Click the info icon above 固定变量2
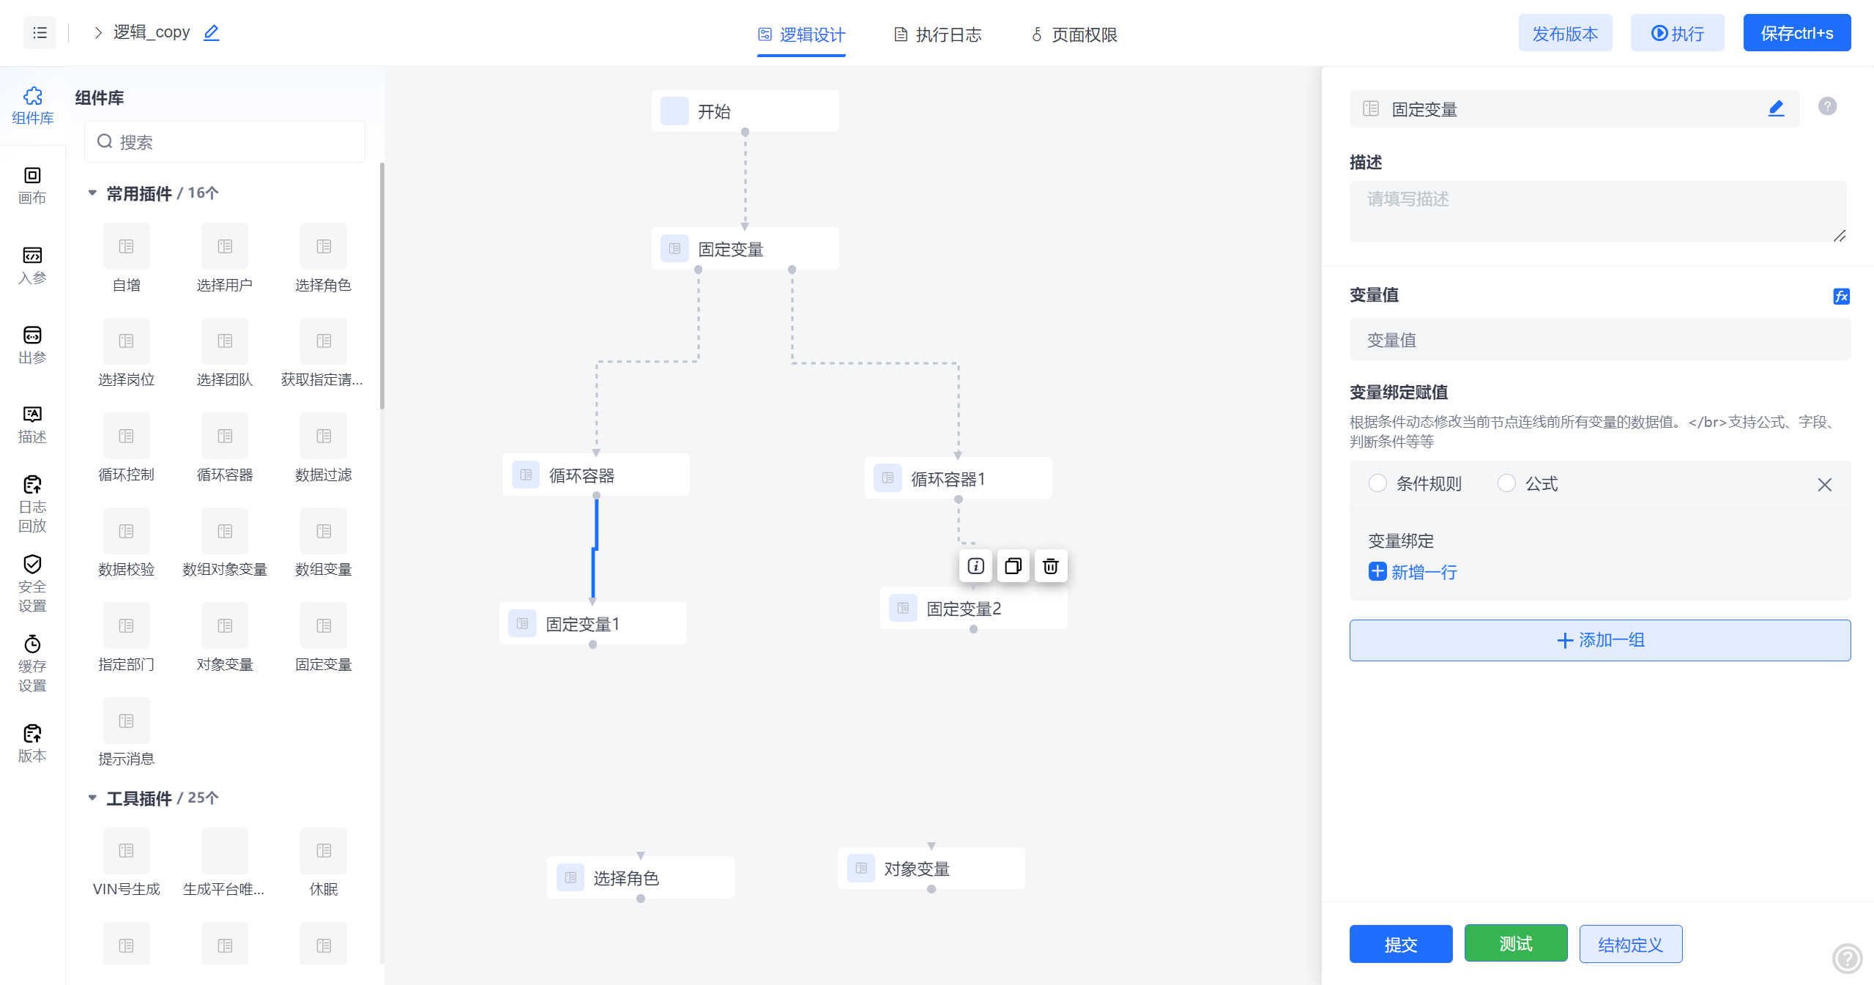 coord(975,566)
